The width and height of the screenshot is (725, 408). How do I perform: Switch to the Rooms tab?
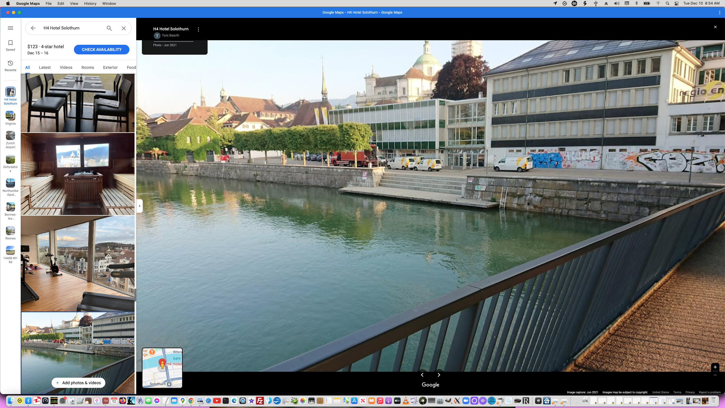[88, 67]
